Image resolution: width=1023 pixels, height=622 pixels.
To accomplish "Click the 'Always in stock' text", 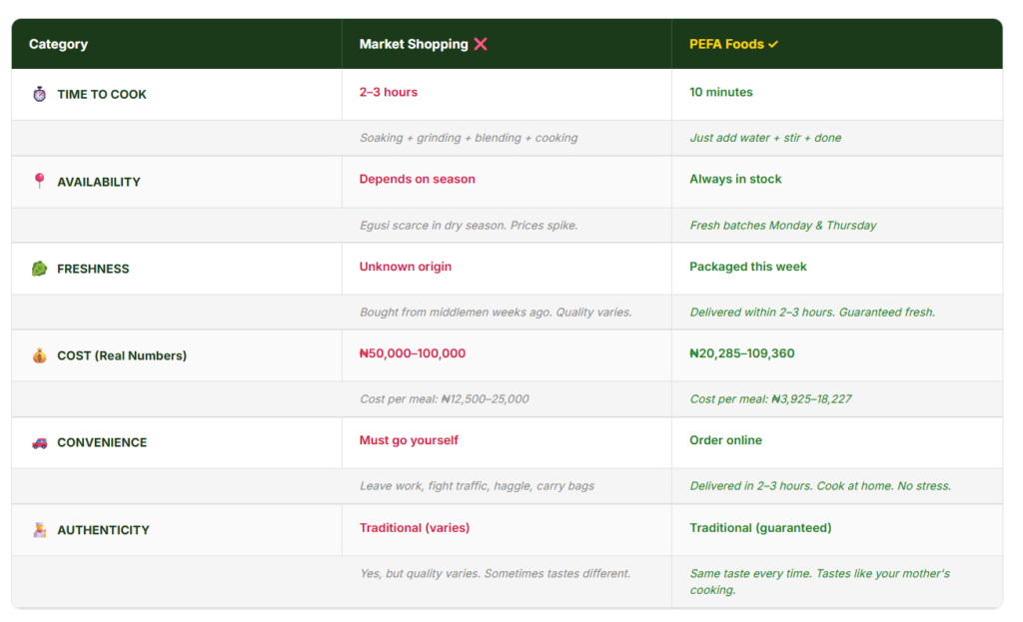I will tap(735, 179).
